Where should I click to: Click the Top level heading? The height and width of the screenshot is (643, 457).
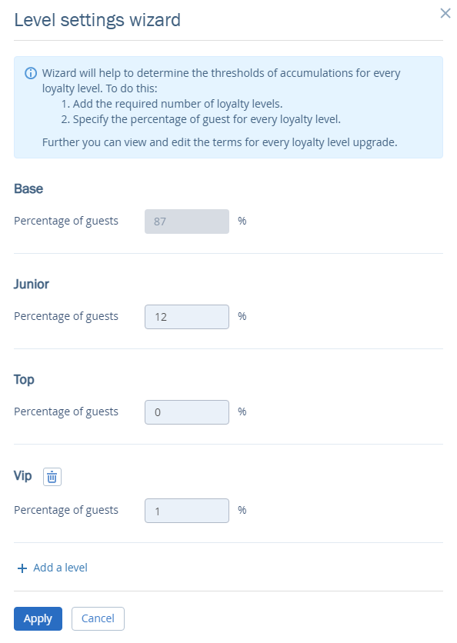(x=24, y=380)
